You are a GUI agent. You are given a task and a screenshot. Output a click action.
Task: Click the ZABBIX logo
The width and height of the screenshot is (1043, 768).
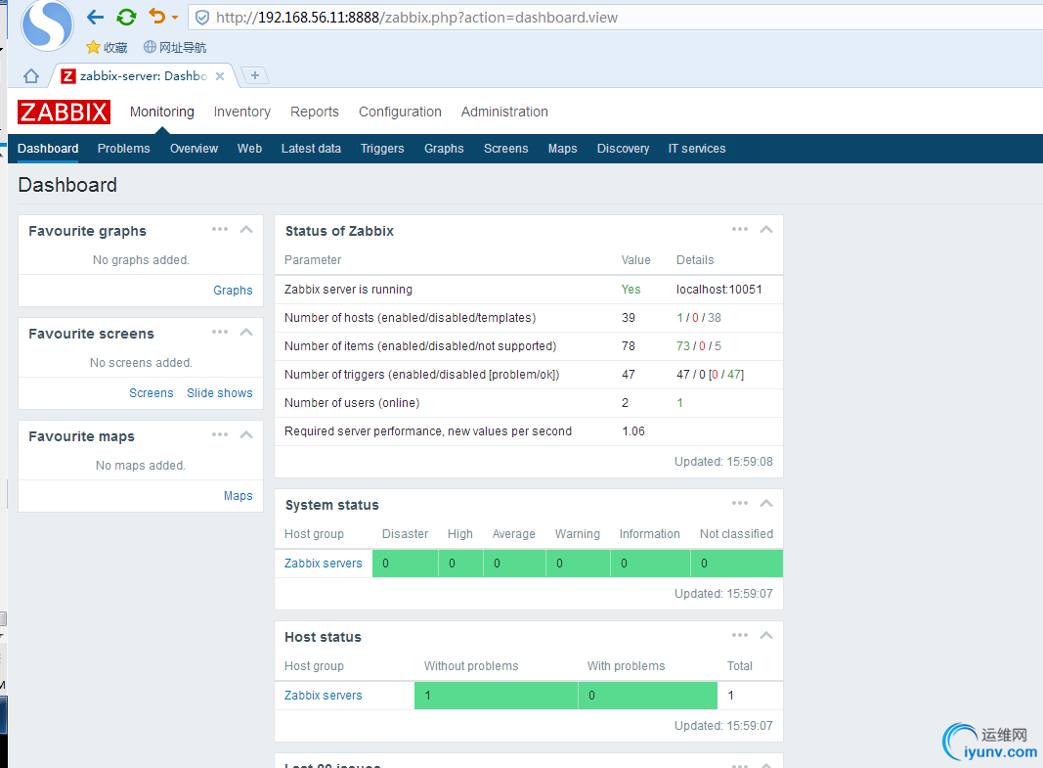64,112
